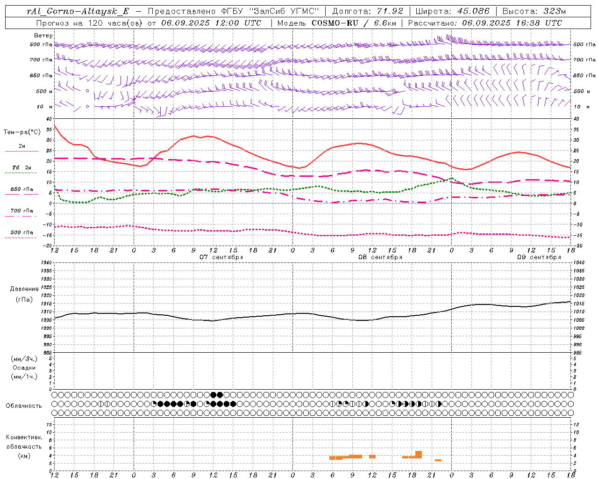598x479 pixels.
Task: Click the Осадки precipitation label
Action: pyautogui.click(x=24, y=368)
